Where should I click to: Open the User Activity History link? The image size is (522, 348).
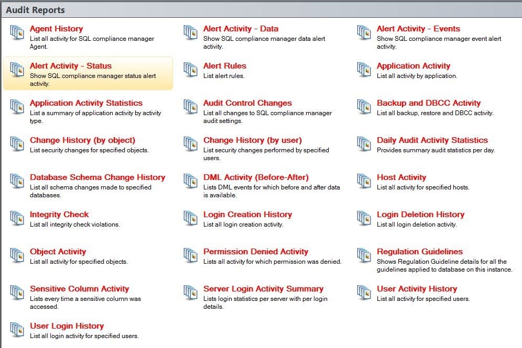417,289
